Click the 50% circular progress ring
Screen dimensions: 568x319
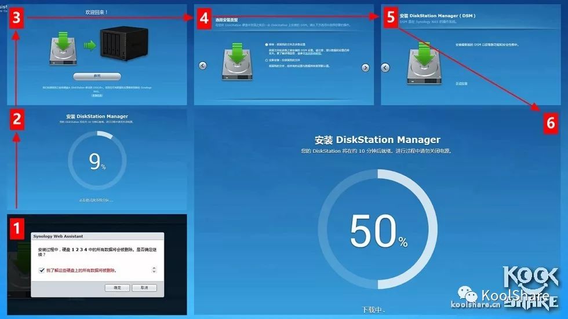378,229
